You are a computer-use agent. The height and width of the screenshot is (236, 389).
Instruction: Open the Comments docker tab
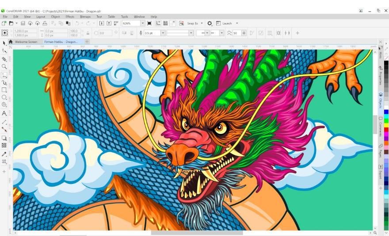click(x=380, y=126)
